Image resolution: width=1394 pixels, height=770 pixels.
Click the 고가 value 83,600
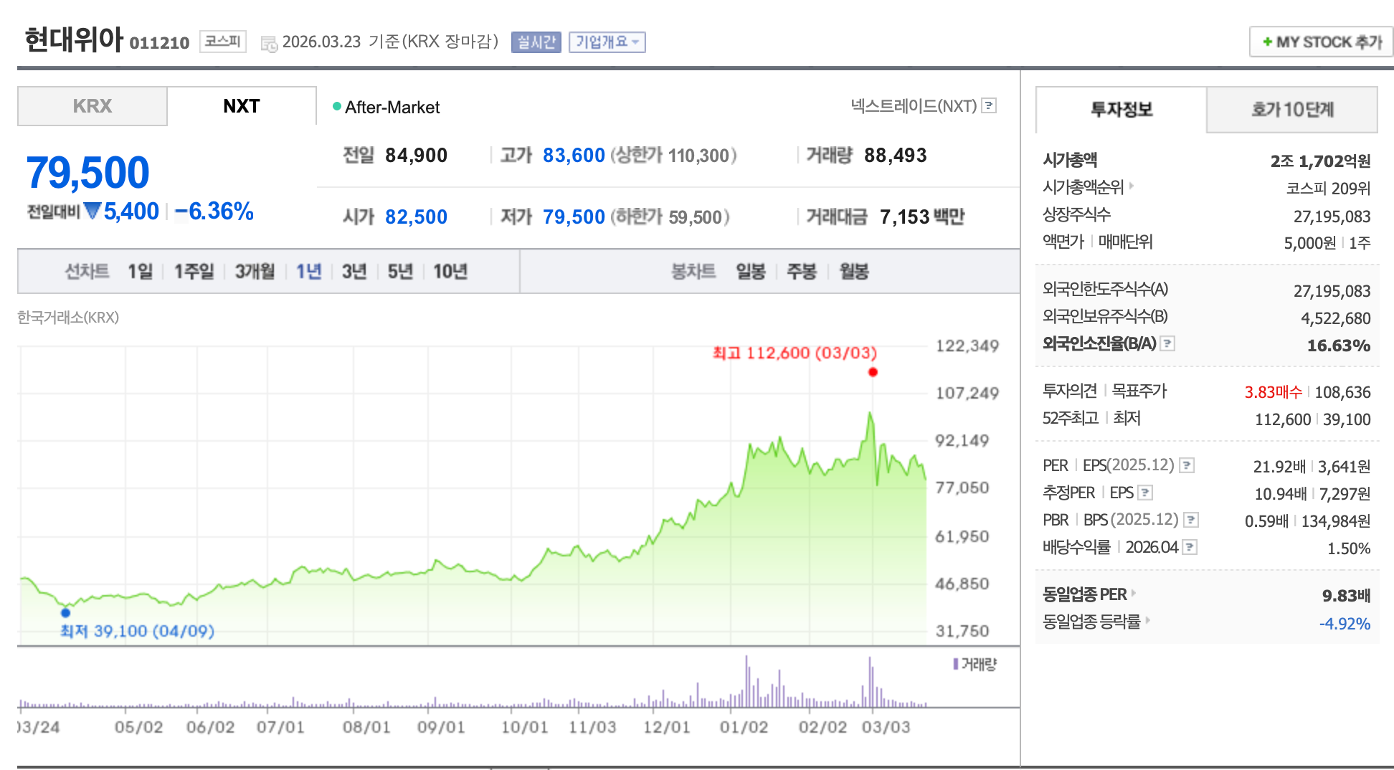pyautogui.click(x=574, y=156)
